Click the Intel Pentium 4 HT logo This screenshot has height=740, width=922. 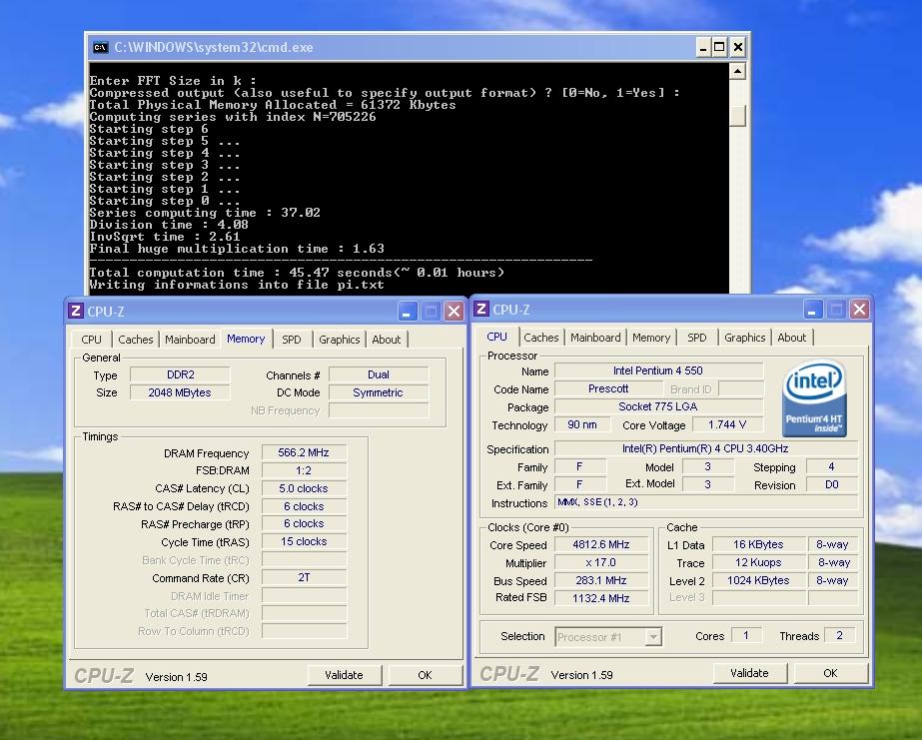(x=814, y=397)
